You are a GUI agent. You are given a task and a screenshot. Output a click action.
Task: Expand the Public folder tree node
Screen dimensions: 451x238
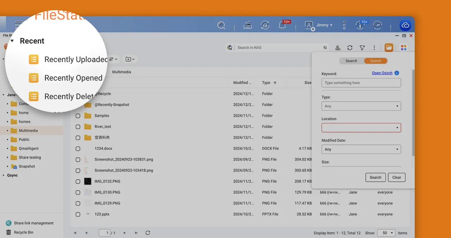(7, 140)
